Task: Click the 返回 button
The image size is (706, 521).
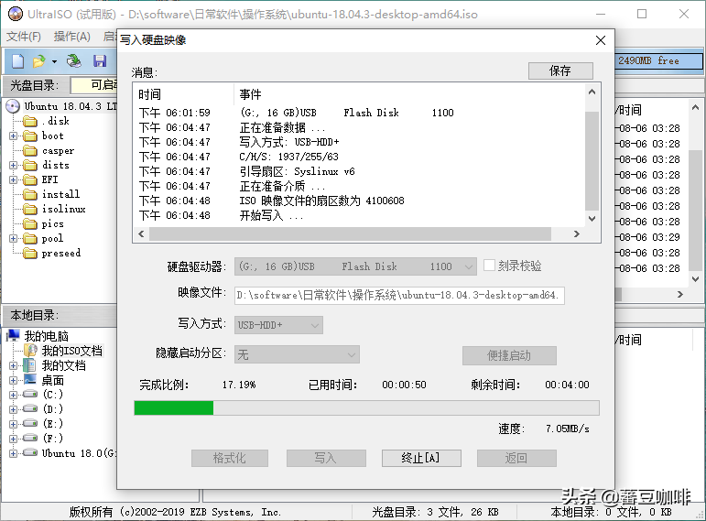Action: click(x=516, y=459)
